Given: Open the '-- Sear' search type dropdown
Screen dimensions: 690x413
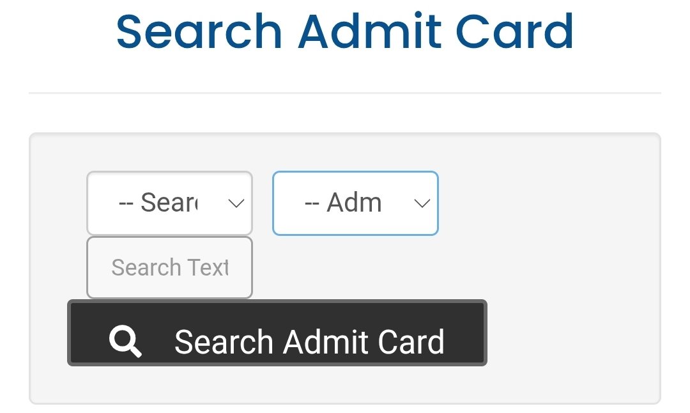Looking at the screenshot, I should pos(169,203).
